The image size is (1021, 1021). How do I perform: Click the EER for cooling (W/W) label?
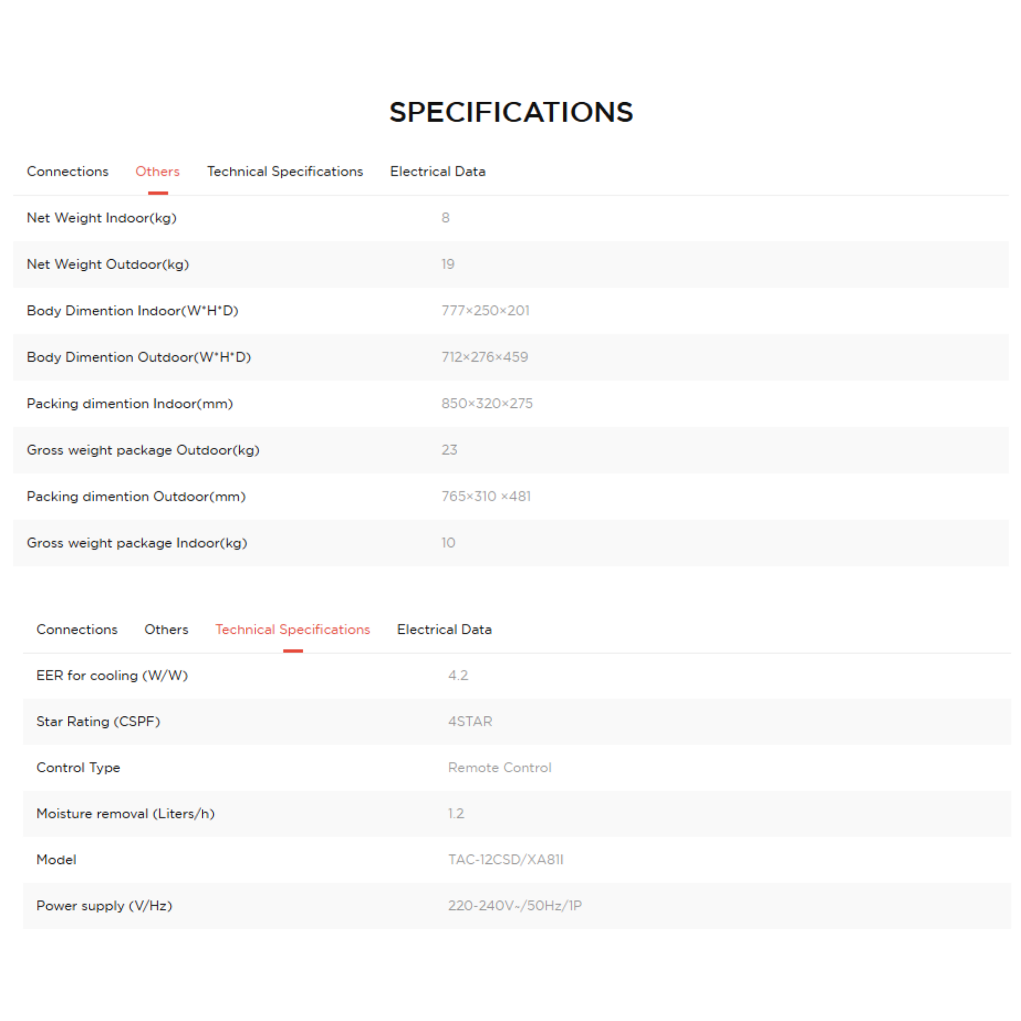click(112, 676)
